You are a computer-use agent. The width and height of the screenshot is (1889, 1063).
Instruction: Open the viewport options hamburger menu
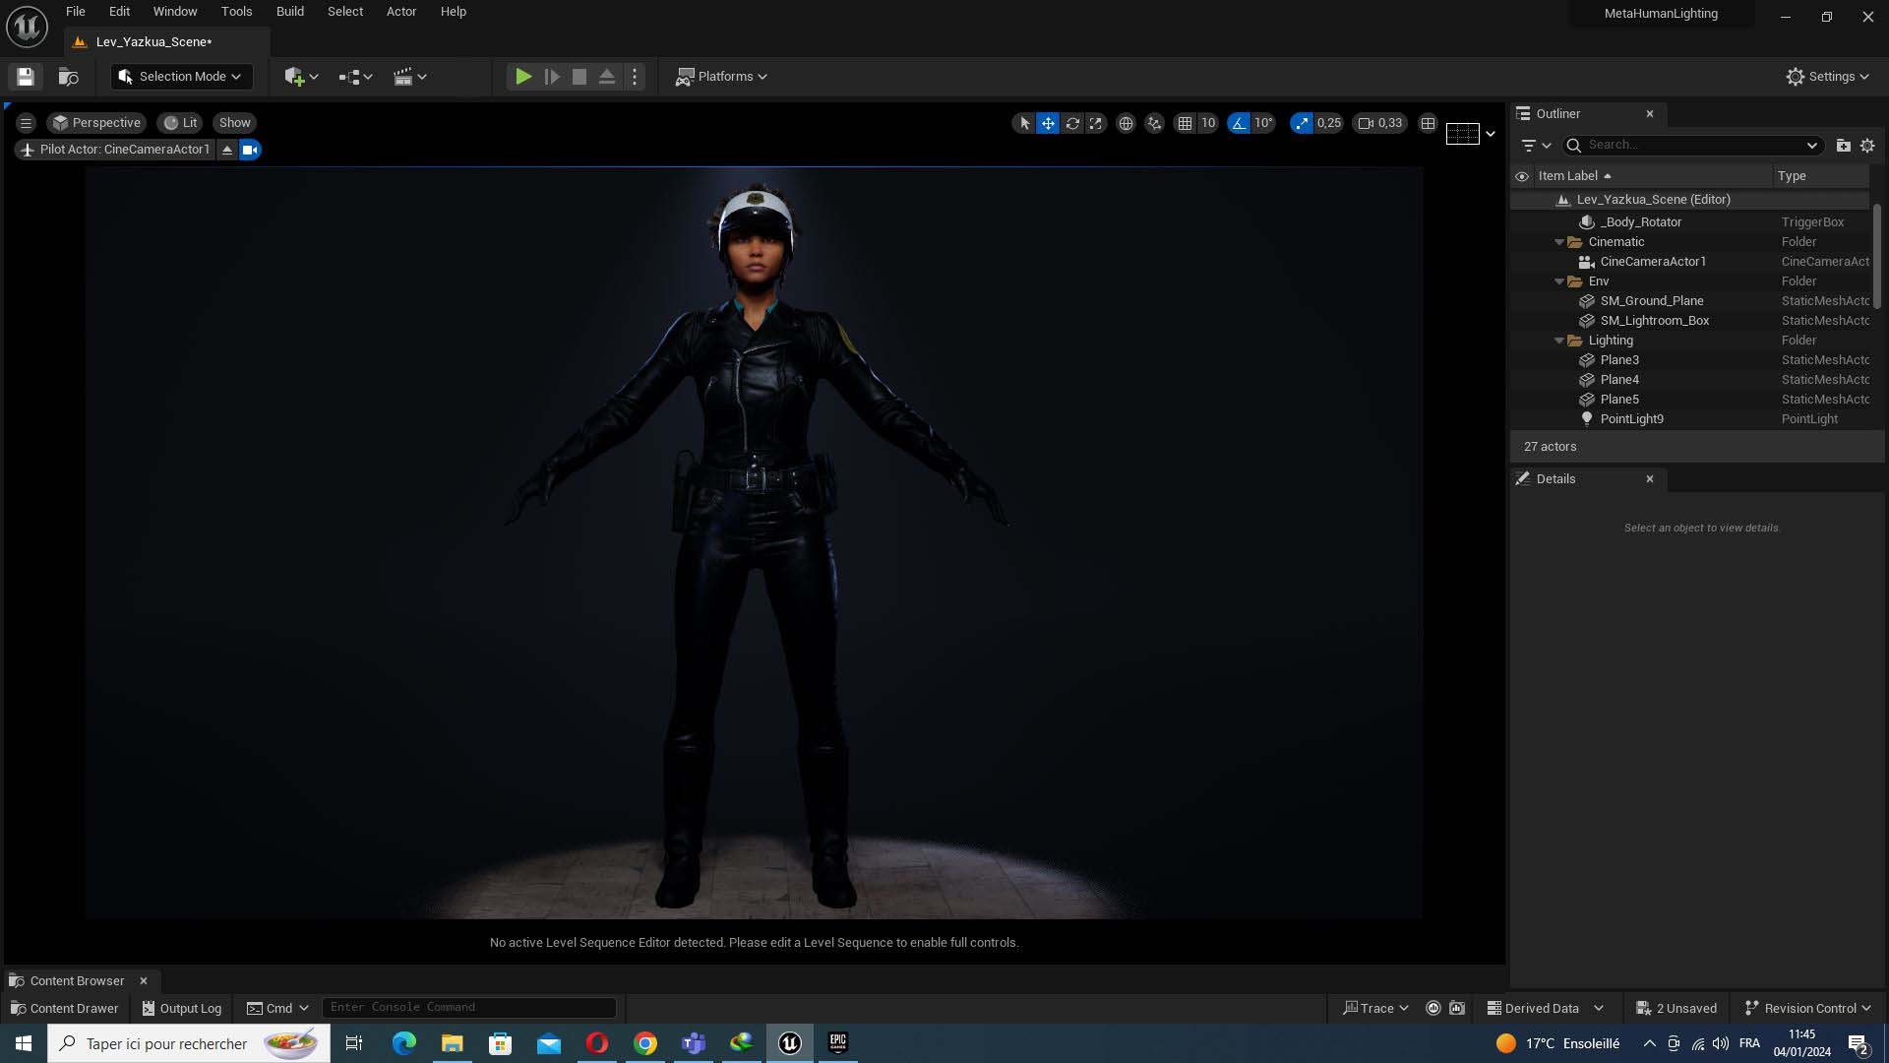[x=26, y=123]
